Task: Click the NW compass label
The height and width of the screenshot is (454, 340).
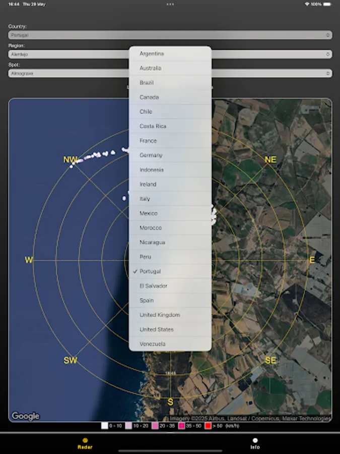Action: 70,159
